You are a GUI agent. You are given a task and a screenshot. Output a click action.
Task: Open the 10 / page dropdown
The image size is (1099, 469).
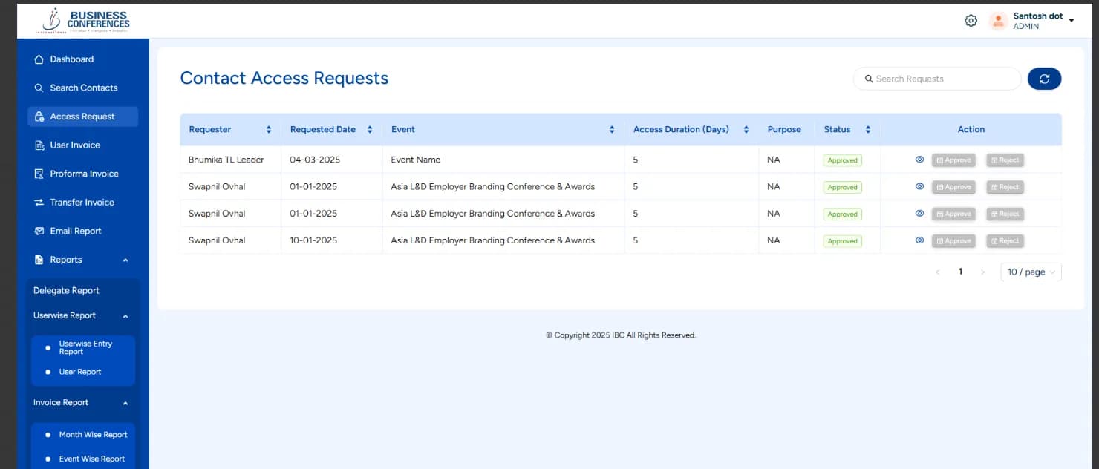1030,272
